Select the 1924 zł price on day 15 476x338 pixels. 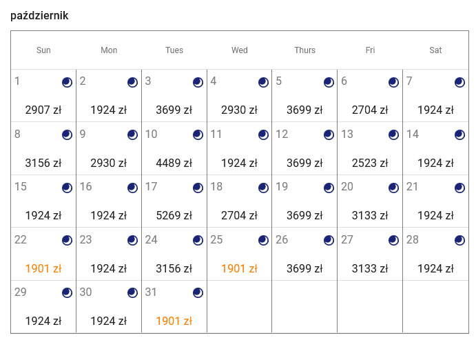pos(43,215)
